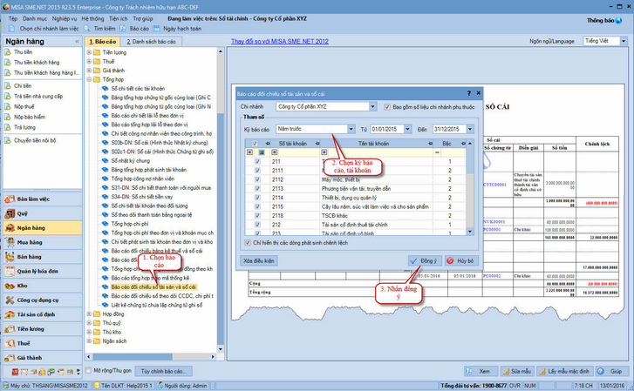
Task: Click the Tùy chỉnh báo cáo button
Action: click(x=163, y=371)
